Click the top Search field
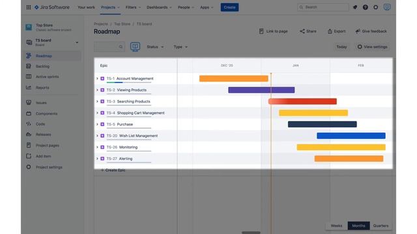 click(x=323, y=7)
